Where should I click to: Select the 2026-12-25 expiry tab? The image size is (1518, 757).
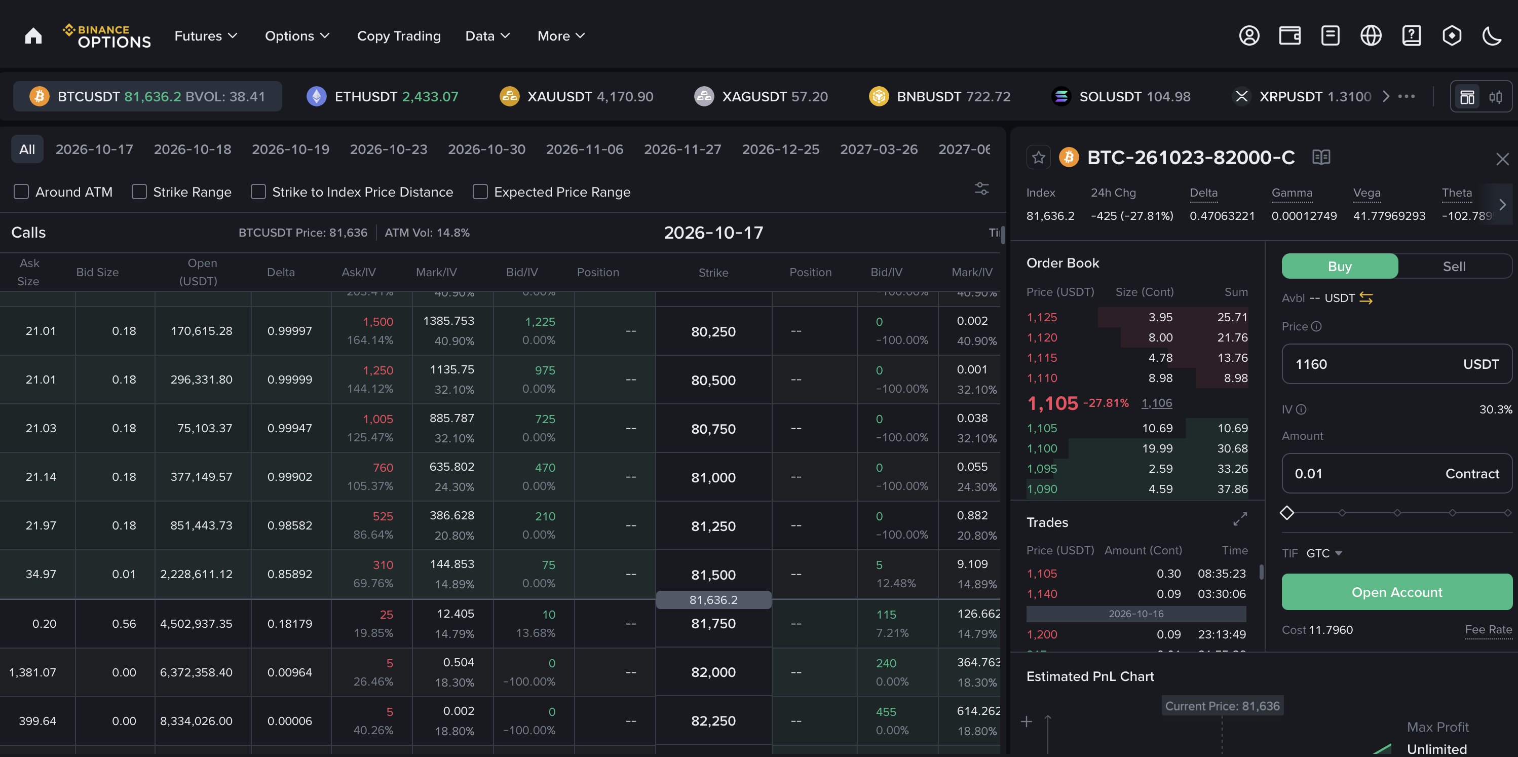click(780, 149)
